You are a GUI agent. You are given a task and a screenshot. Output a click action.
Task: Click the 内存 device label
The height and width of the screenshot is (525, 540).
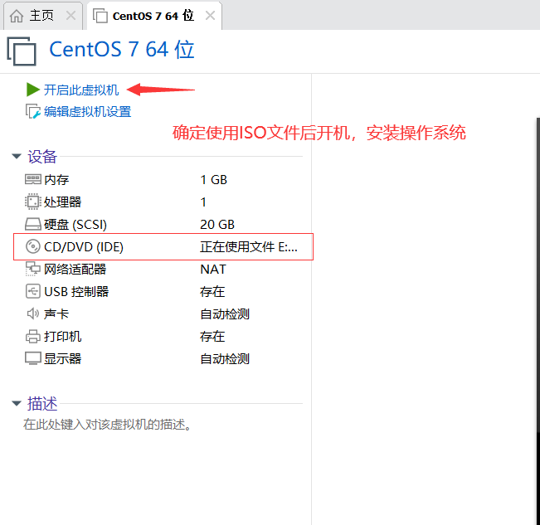[x=56, y=179]
